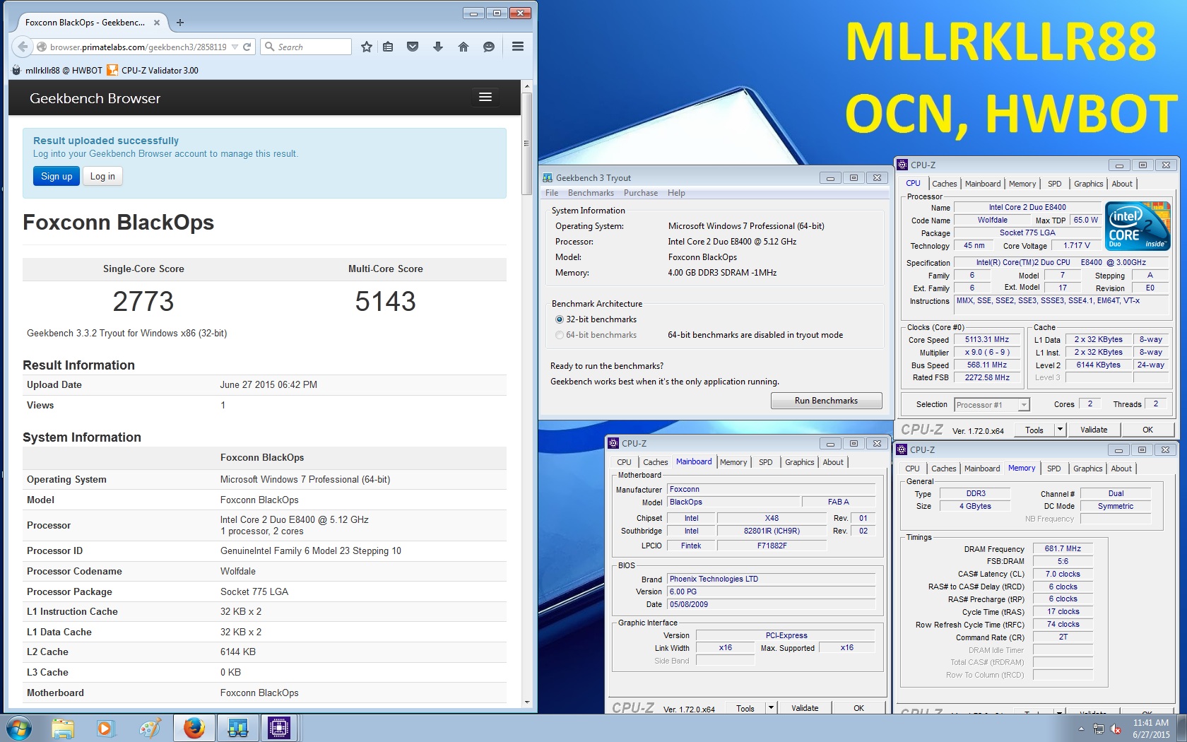Switch to SPD tab in top CPU-Z window
This screenshot has height=742, width=1187.
(x=1054, y=184)
